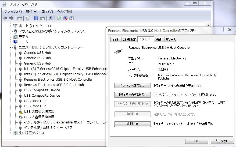Click the version value 3.0.16.0

pos(163,70)
